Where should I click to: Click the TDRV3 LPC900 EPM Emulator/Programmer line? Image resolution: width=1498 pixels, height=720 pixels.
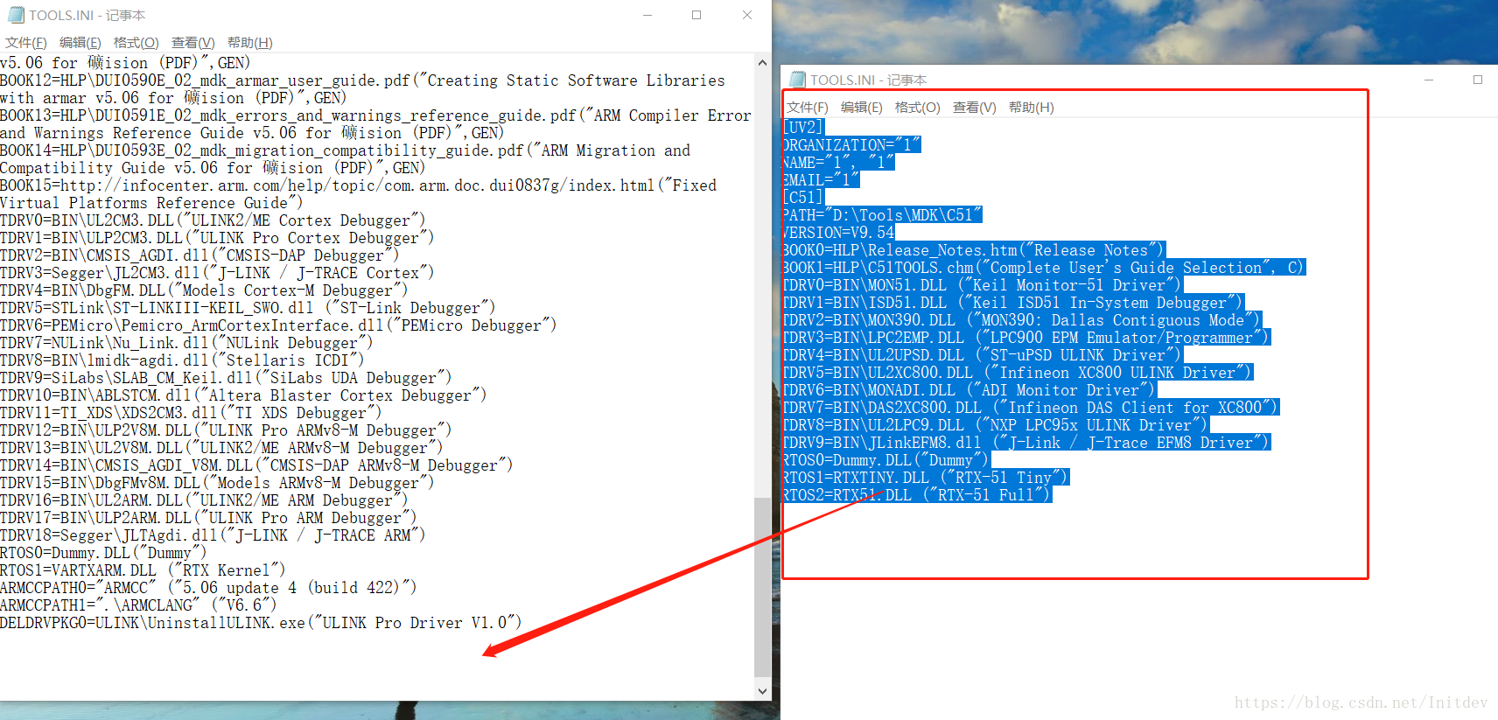point(1026,338)
